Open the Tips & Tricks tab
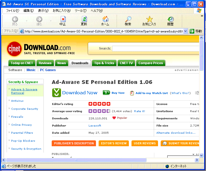 [104, 63]
